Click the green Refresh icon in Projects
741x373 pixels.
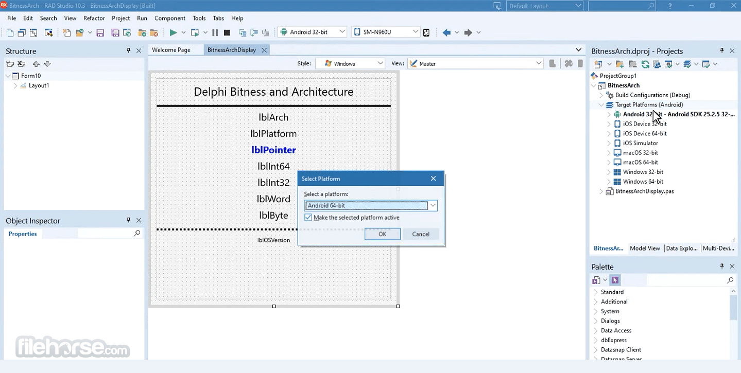645,64
